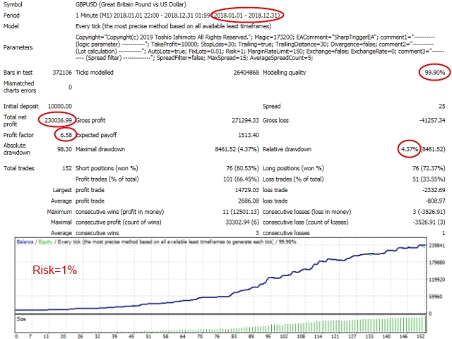Select the GBPUSD symbol description text
The height and width of the screenshot is (339, 452).
[x=131, y=5]
